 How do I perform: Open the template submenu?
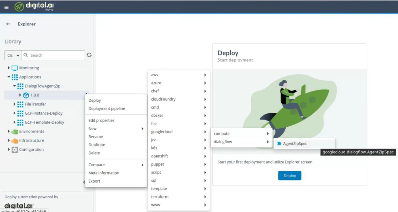pos(179,189)
